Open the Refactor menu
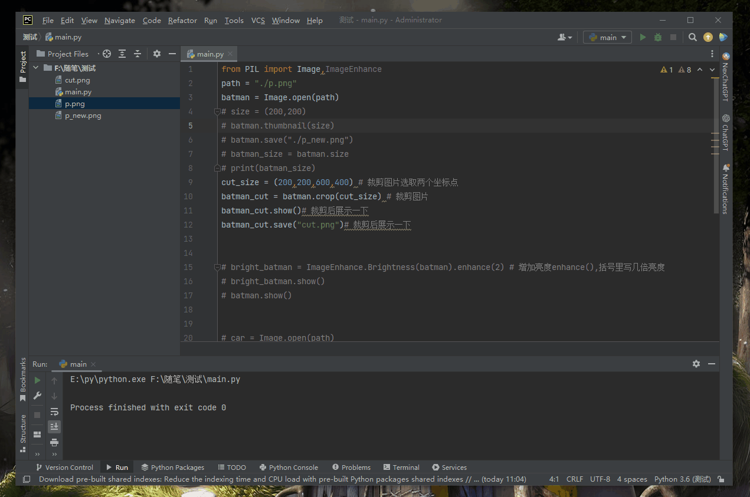This screenshot has width=750, height=497. point(182,20)
